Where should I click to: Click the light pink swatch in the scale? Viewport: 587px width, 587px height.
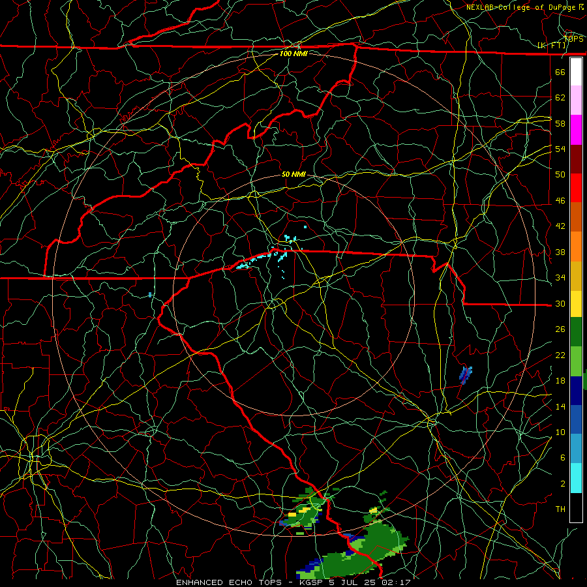click(x=576, y=100)
